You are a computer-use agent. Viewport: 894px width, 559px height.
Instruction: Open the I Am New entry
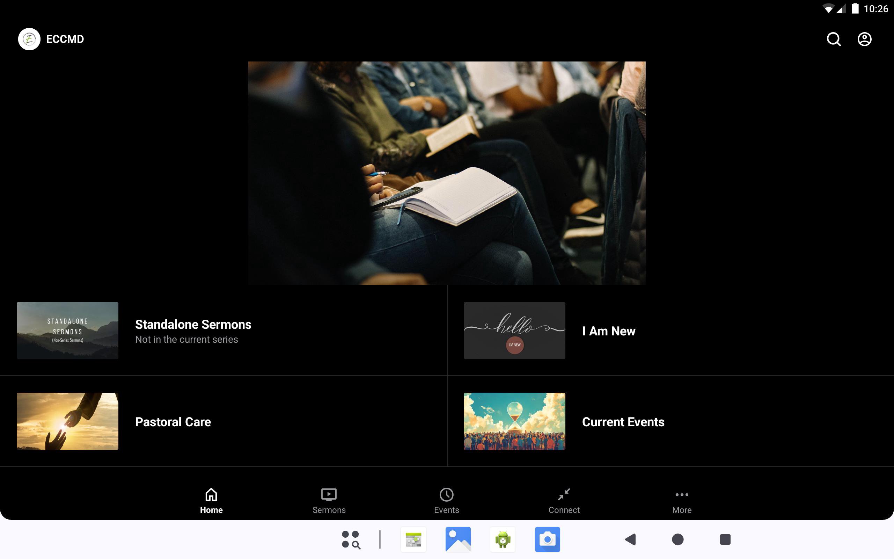click(x=608, y=331)
